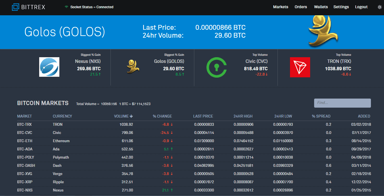Viewport: 384px width, 196px height.
Task: Go to Settings
Action: pyautogui.click(x=341, y=7)
